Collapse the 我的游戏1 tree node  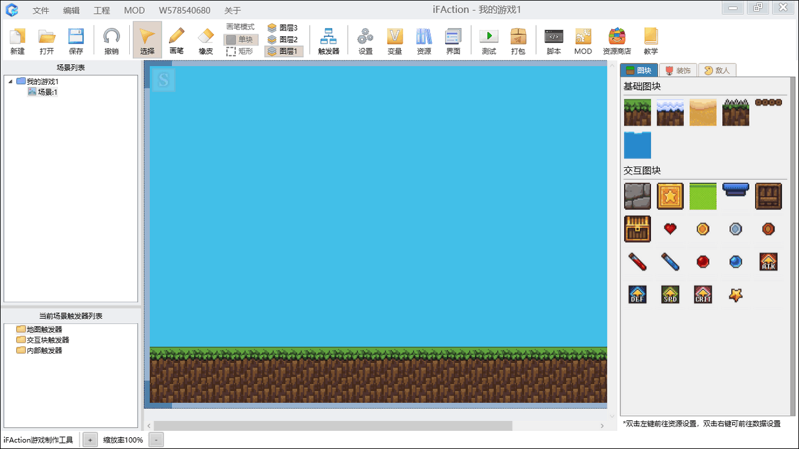tap(10, 82)
